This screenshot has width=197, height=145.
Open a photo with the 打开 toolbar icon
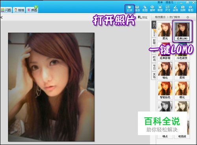(130, 9)
